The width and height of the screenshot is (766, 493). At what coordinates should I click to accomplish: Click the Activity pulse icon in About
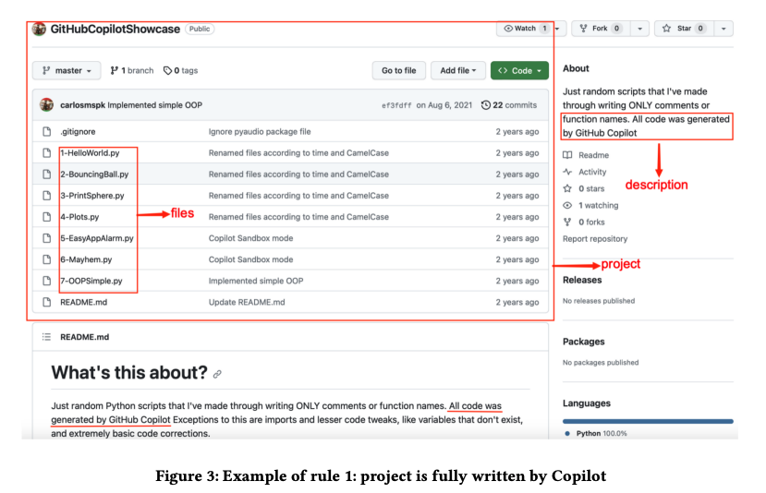tap(567, 172)
